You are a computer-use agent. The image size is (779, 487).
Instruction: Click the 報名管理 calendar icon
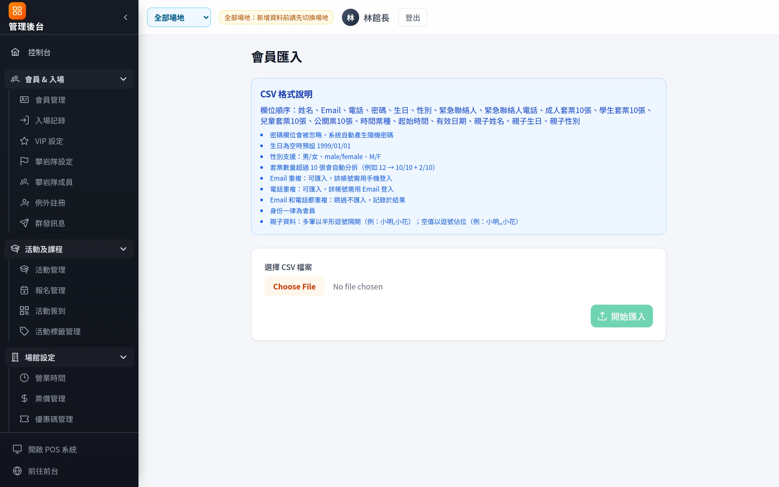pyautogui.click(x=24, y=290)
